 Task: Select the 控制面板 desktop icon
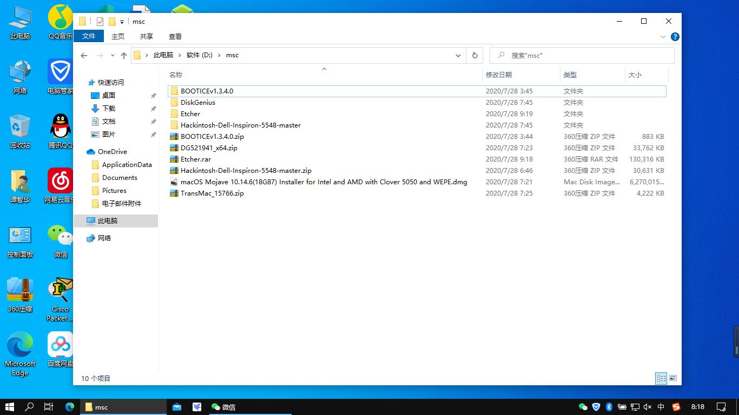point(20,241)
